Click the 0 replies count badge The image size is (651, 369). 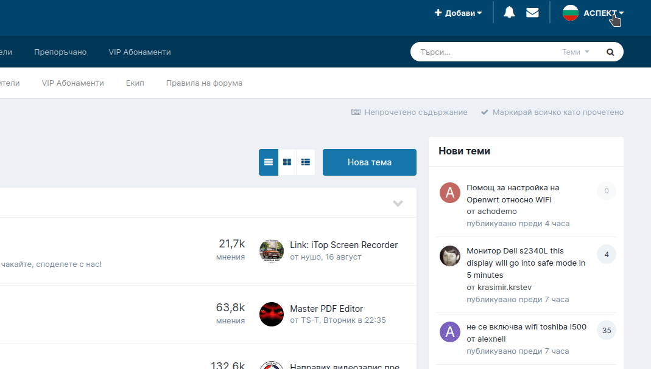click(607, 191)
